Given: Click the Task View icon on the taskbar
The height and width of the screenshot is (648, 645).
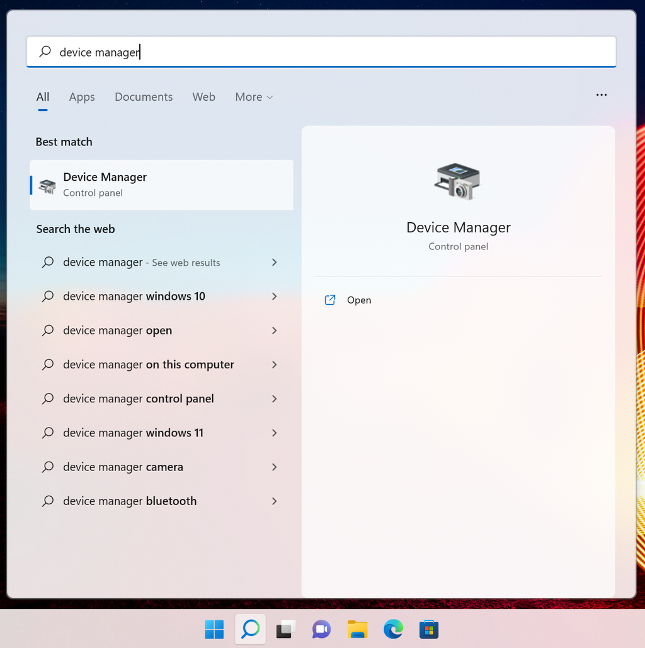Looking at the screenshot, I should point(285,628).
